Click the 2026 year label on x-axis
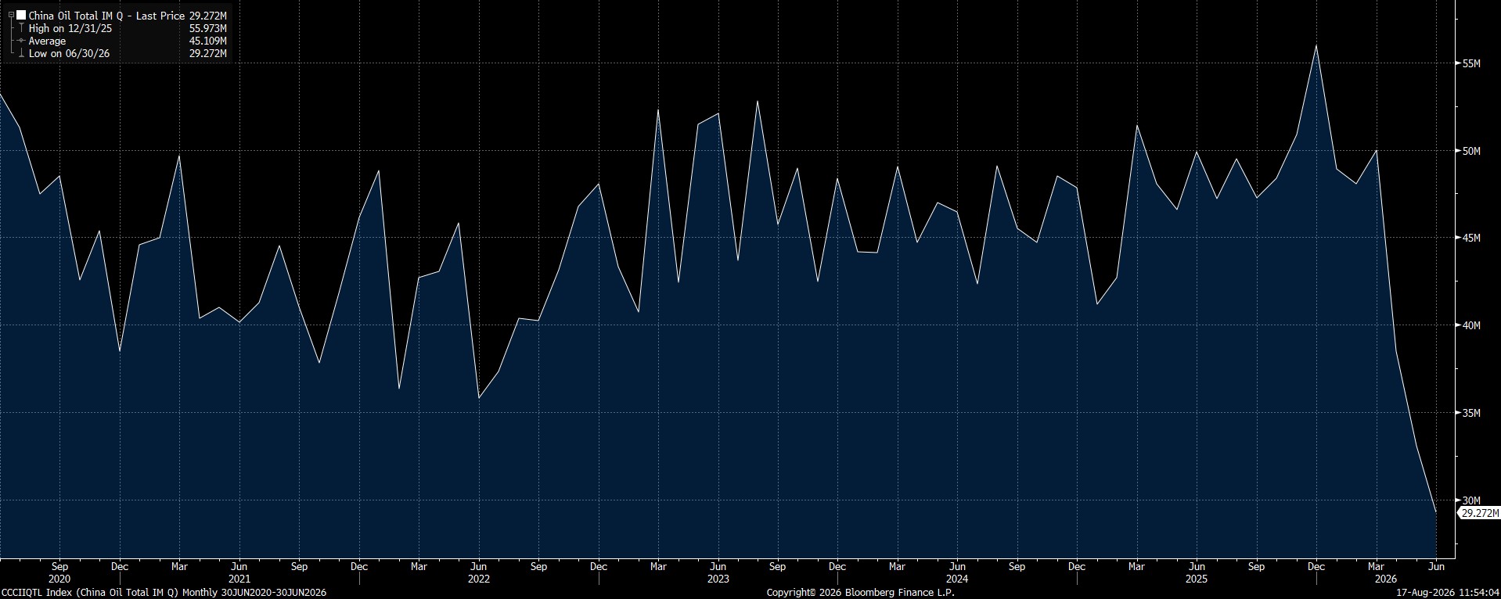The image size is (1501, 599). [1376, 579]
